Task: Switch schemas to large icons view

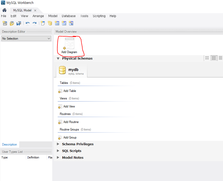Action: [x=207, y=58]
